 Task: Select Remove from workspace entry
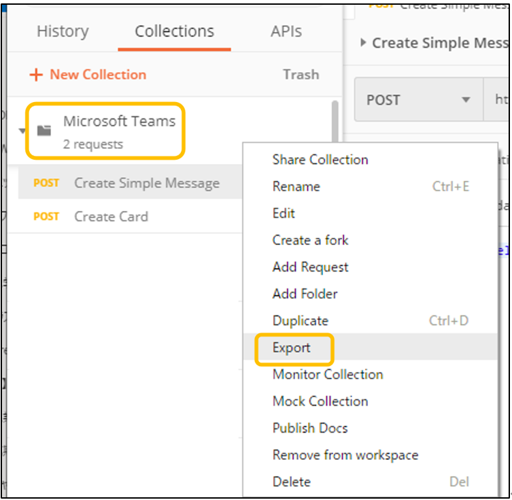coord(371,454)
